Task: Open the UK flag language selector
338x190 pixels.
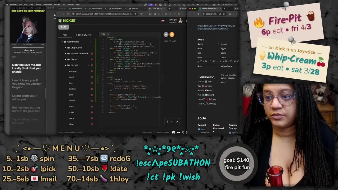Action: 163,21
